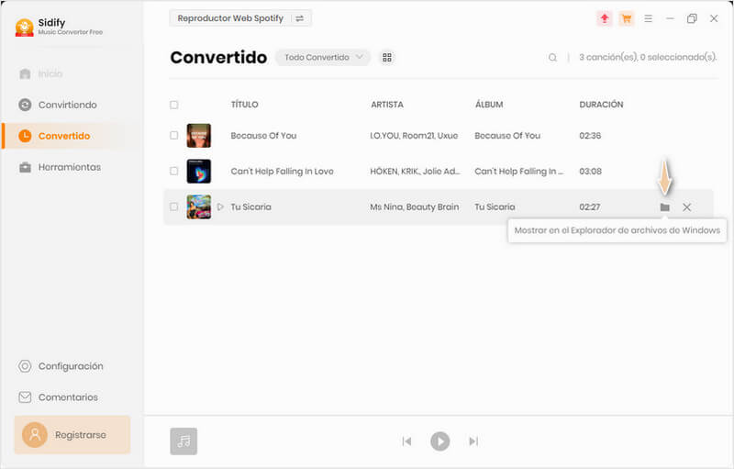Select the Can't Help Falling In Love title
The width and height of the screenshot is (734, 469).
coord(283,172)
